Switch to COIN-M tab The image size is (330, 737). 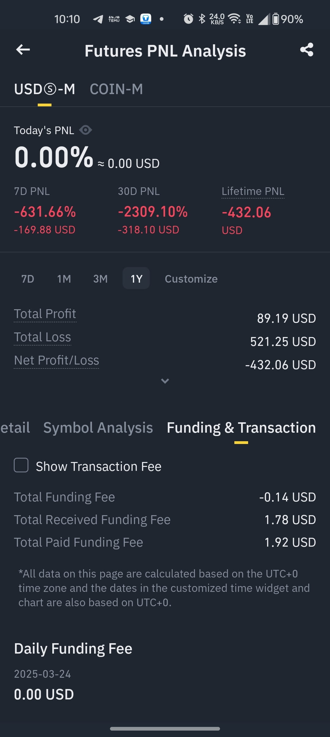116,89
